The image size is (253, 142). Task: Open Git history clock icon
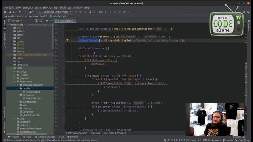pyautogui.click(x=124, y=12)
